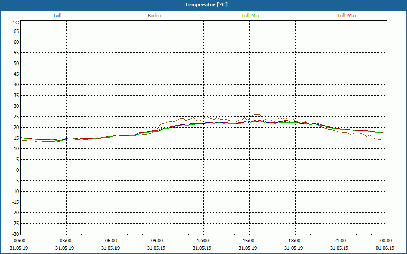Click the 12:00 time axis label
The height and width of the screenshot is (254, 407).
tap(202, 241)
